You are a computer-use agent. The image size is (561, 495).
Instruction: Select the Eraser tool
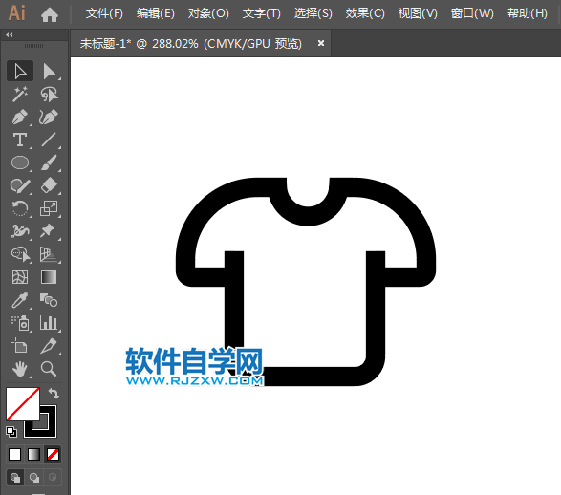pyautogui.click(x=49, y=185)
